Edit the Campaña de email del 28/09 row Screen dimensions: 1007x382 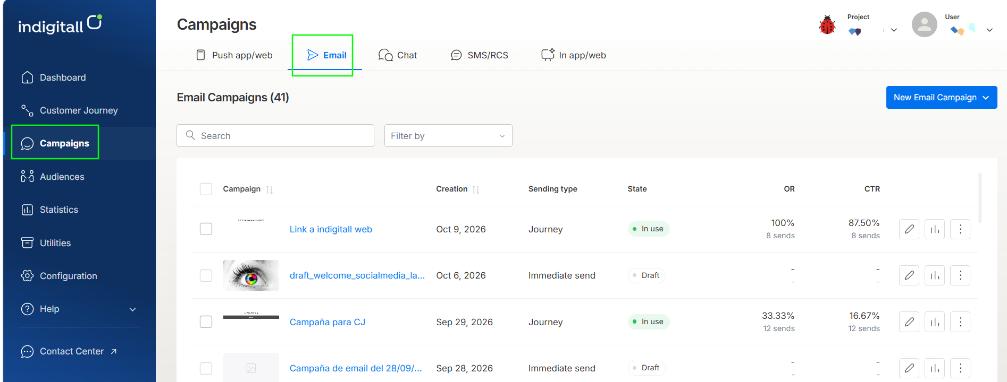pyautogui.click(x=909, y=368)
